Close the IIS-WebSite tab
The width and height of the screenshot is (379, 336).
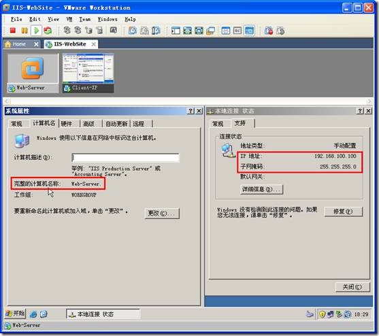[x=94, y=44]
